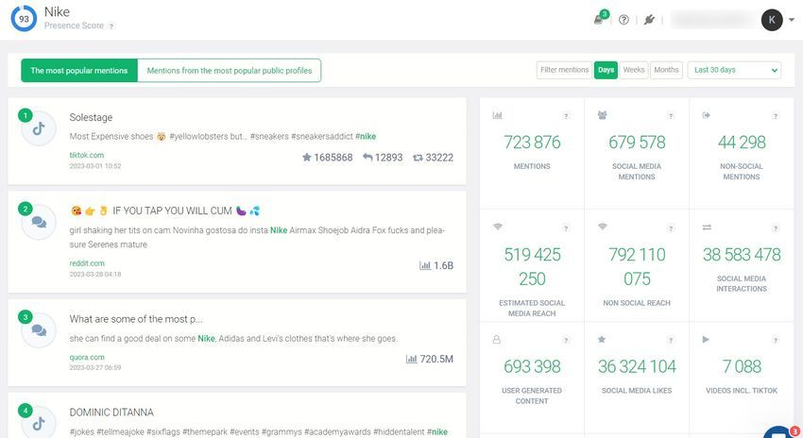803x438 pixels.
Task: Click the TikTok icon of Solestage mention
Action: coord(39,128)
